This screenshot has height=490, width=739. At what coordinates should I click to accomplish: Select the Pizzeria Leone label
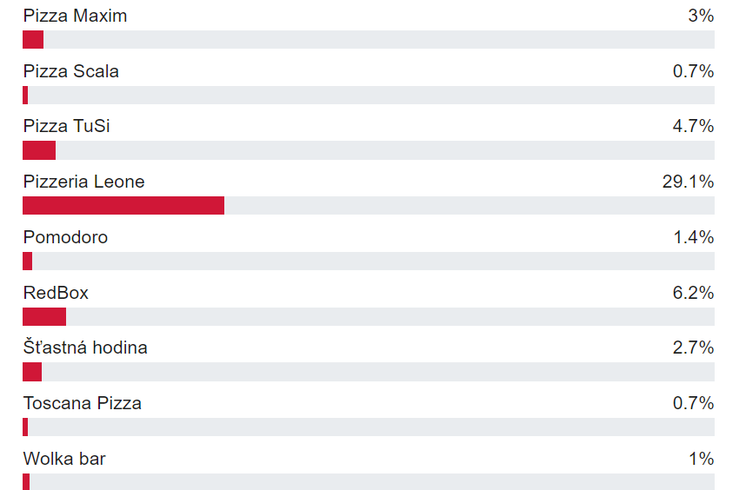point(83,182)
